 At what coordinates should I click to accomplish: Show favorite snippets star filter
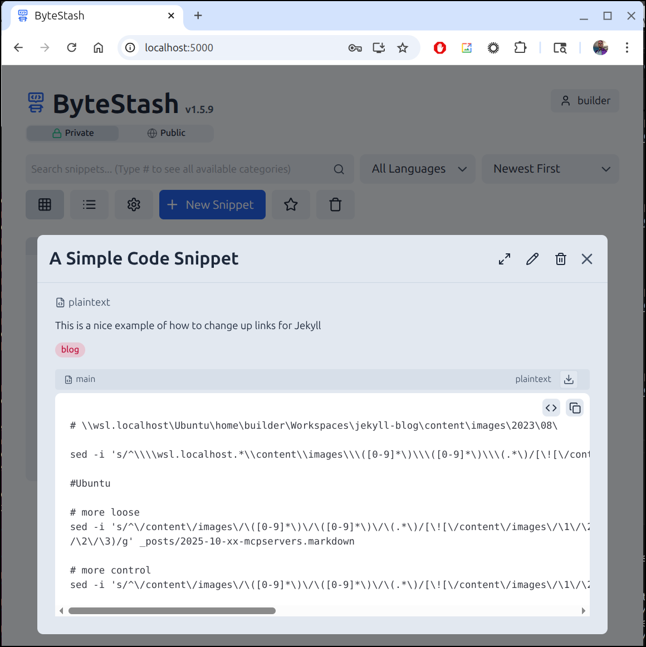click(291, 205)
